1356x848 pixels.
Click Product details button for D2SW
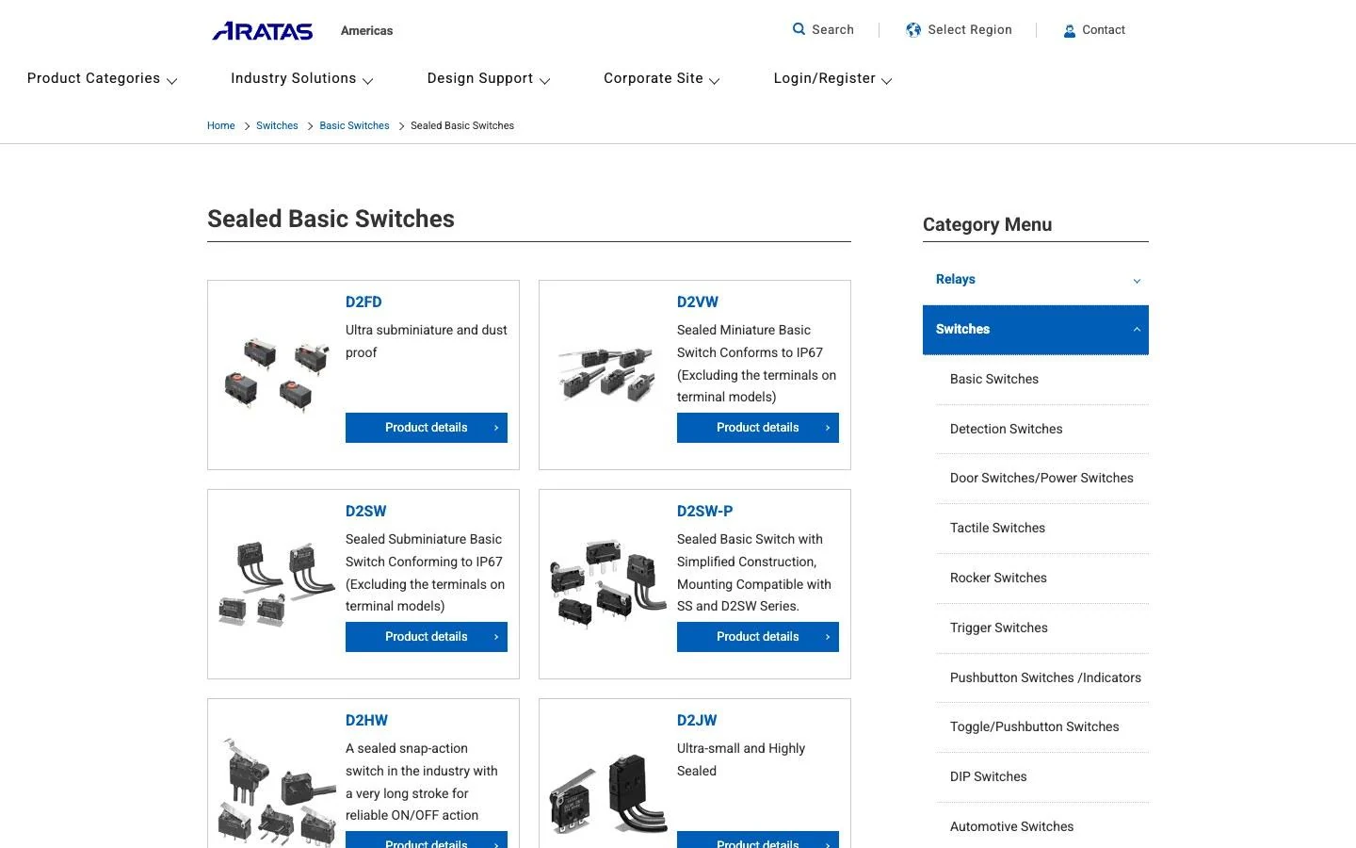427,637
